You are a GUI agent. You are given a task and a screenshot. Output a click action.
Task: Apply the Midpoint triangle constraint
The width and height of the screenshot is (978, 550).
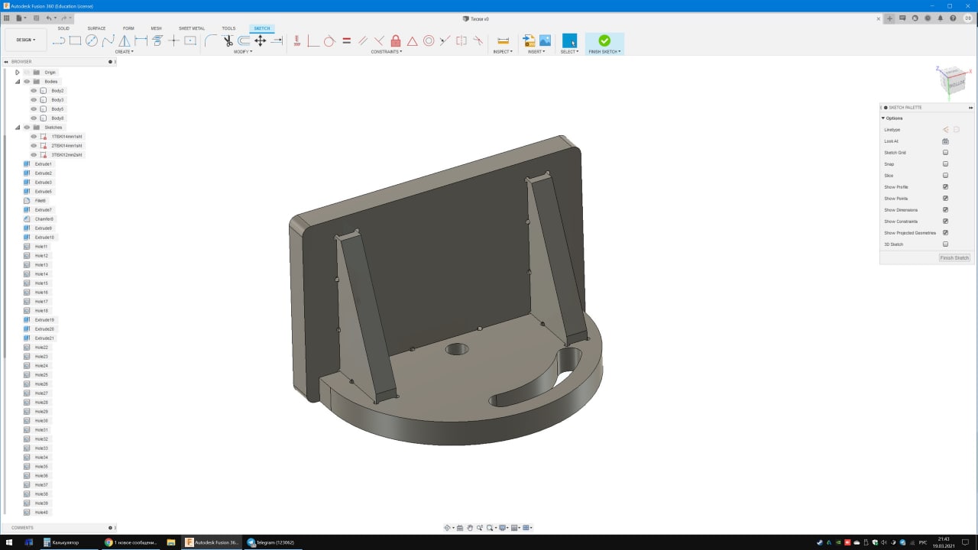click(412, 40)
